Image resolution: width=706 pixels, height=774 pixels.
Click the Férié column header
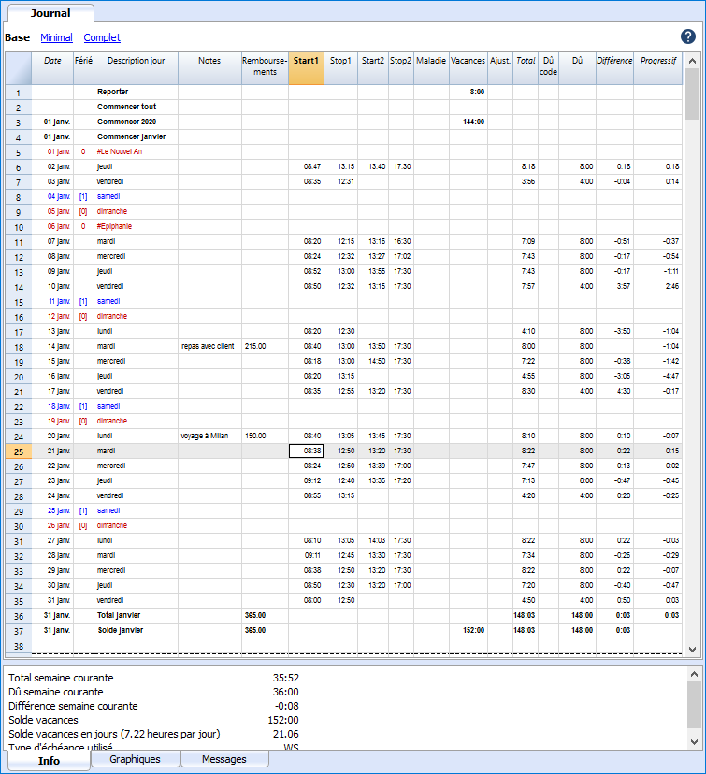83,68
